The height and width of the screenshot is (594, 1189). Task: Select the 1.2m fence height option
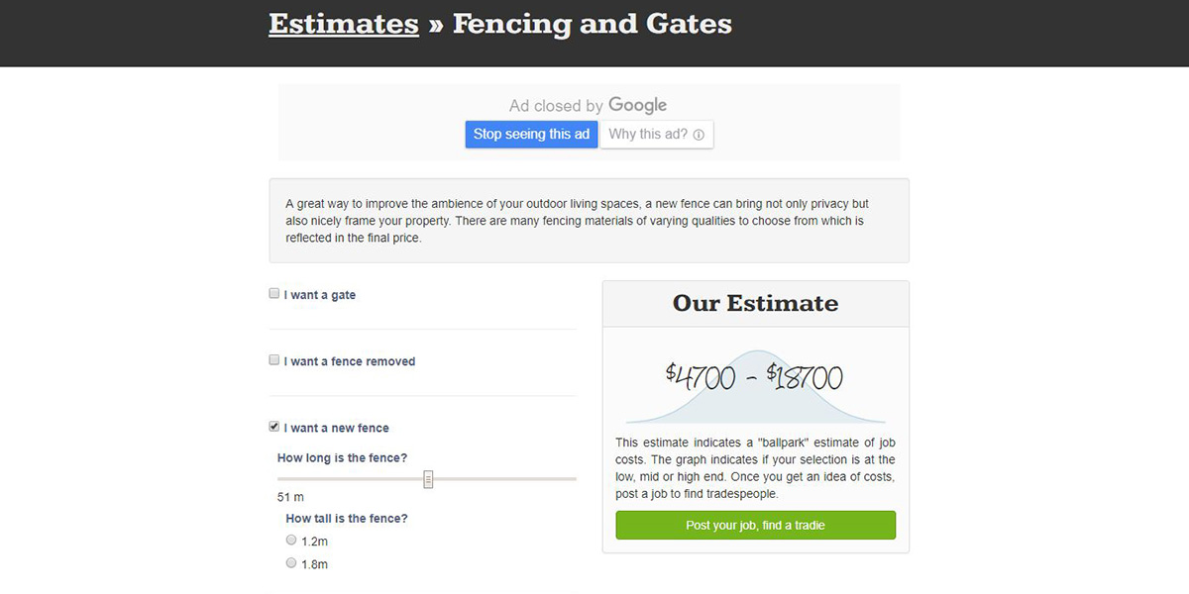pyautogui.click(x=291, y=541)
